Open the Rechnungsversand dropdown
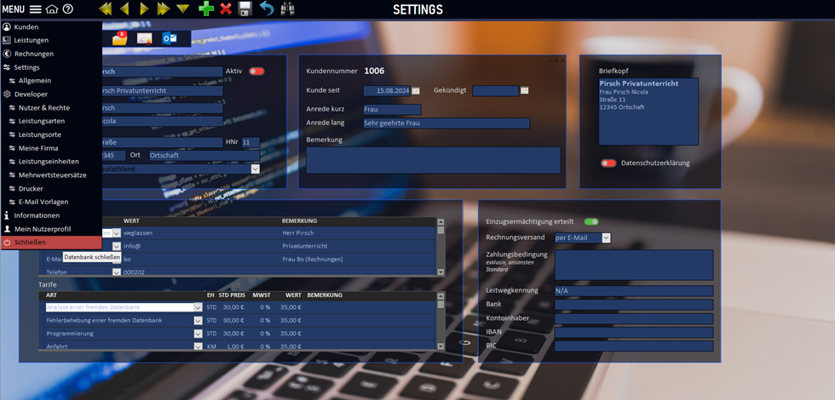 click(x=606, y=238)
